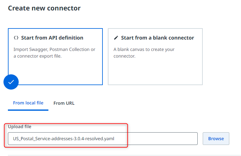Click the A blank canvas description text
This screenshot has width=241, height=156.
(144, 53)
